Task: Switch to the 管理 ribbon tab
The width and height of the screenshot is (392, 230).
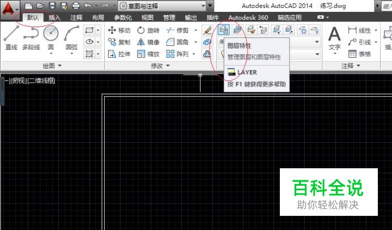Action: coord(169,17)
